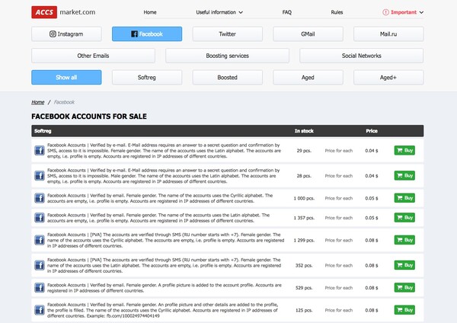The width and height of the screenshot is (457, 323).
Task: Click description of 28 pcs. male accounts
Action: pyautogui.click(x=164, y=176)
